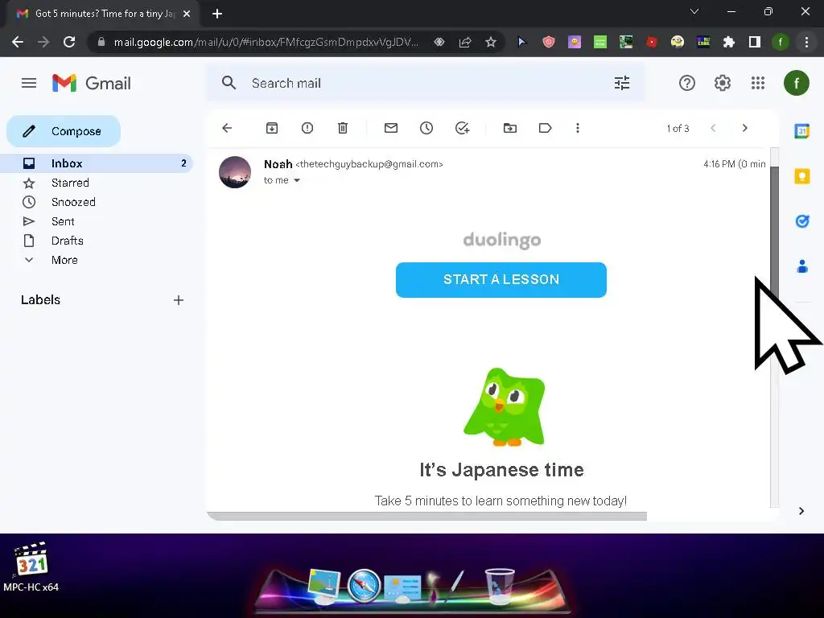Image resolution: width=824 pixels, height=618 pixels.
Task: Expand recipient details next to 'to me'
Action: (x=297, y=180)
